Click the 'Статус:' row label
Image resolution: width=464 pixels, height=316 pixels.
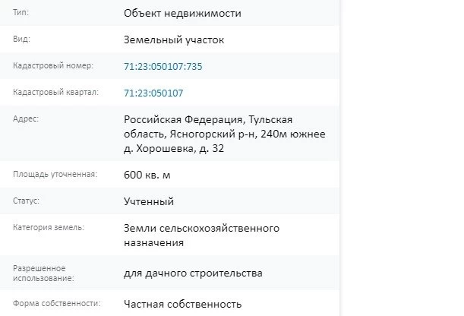[27, 201]
